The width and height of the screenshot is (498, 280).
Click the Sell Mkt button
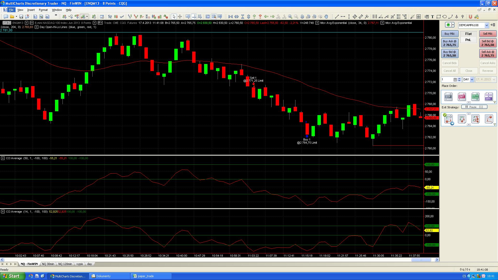[x=488, y=34]
